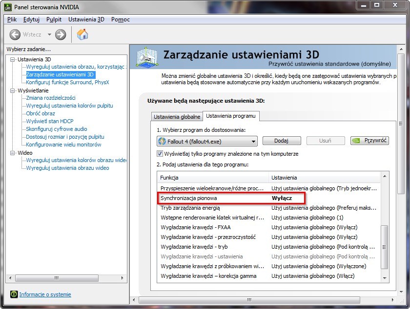Open Edytuj menu
Image resolution: width=410 pixels, height=309 pixels.
[31, 19]
